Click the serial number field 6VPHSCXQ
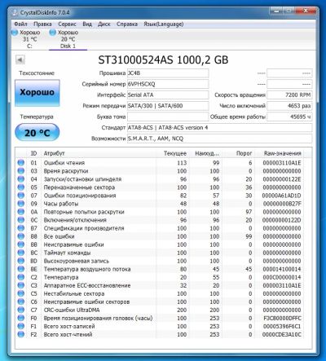The image size is (326, 361). tap(168, 84)
